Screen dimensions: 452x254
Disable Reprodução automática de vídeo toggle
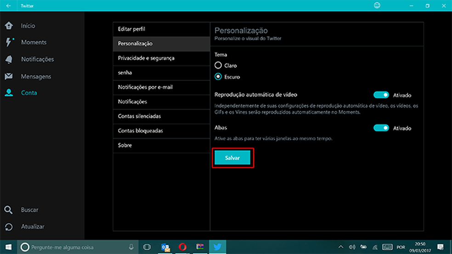click(x=381, y=95)
